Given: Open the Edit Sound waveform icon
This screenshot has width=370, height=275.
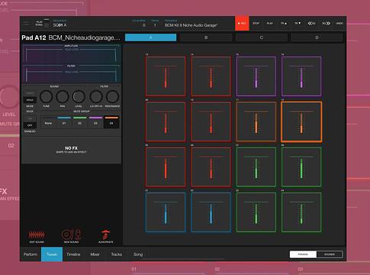Looking at the screenshot, I should pyautogui.click(x=37, y=235).
